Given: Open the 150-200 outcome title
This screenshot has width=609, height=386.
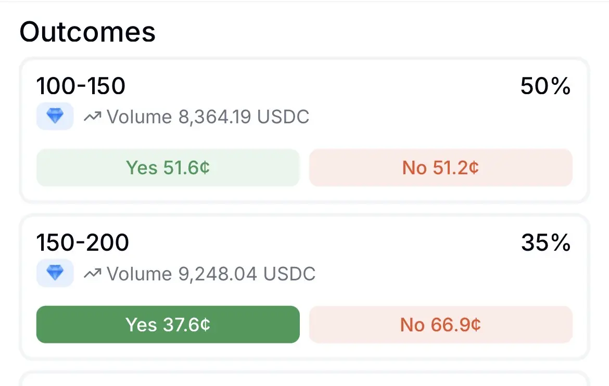Looking at the screenshot, I should tap(83, 242).
